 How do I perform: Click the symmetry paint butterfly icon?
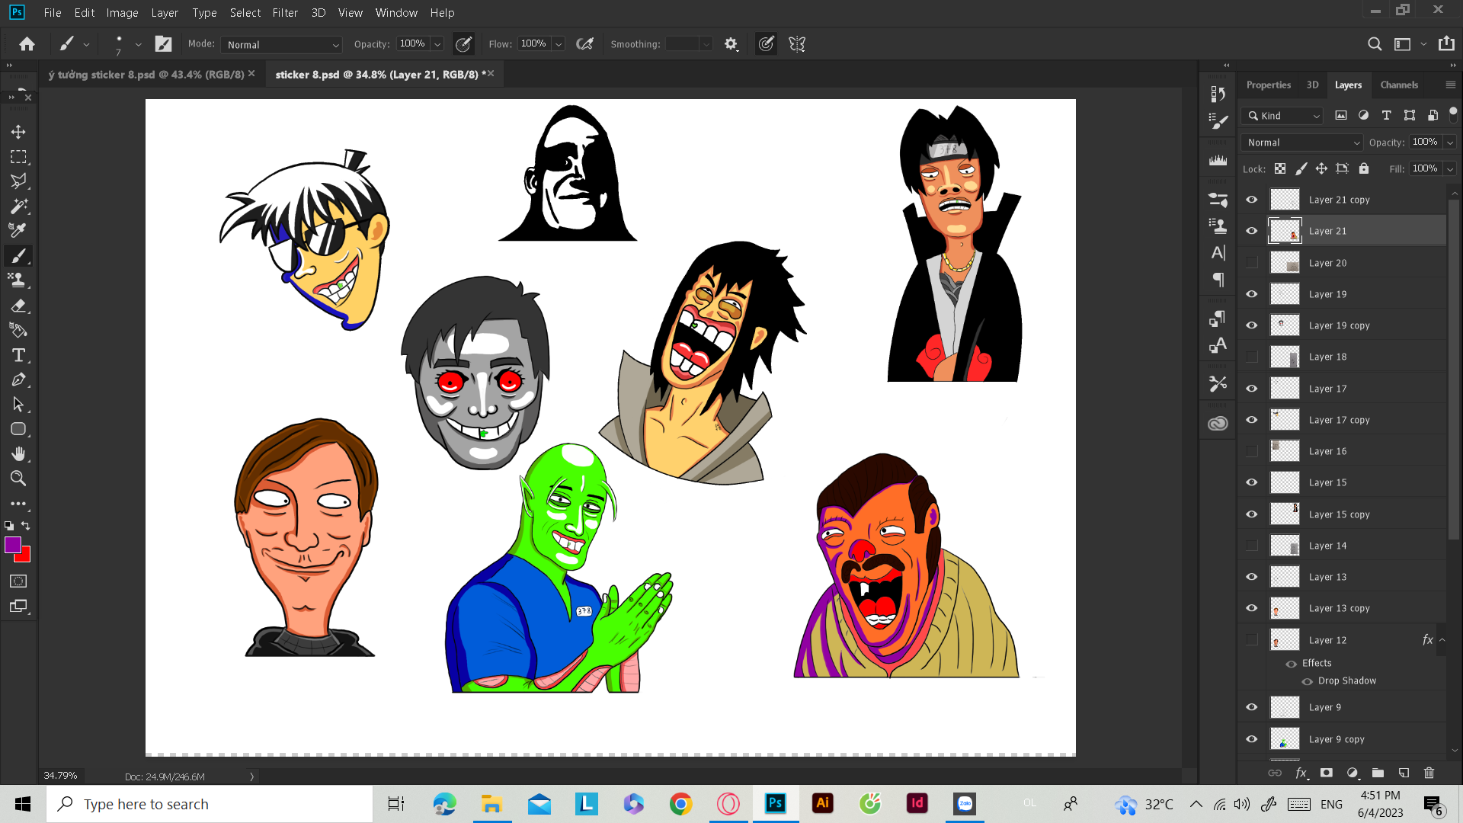coord(797,44)
